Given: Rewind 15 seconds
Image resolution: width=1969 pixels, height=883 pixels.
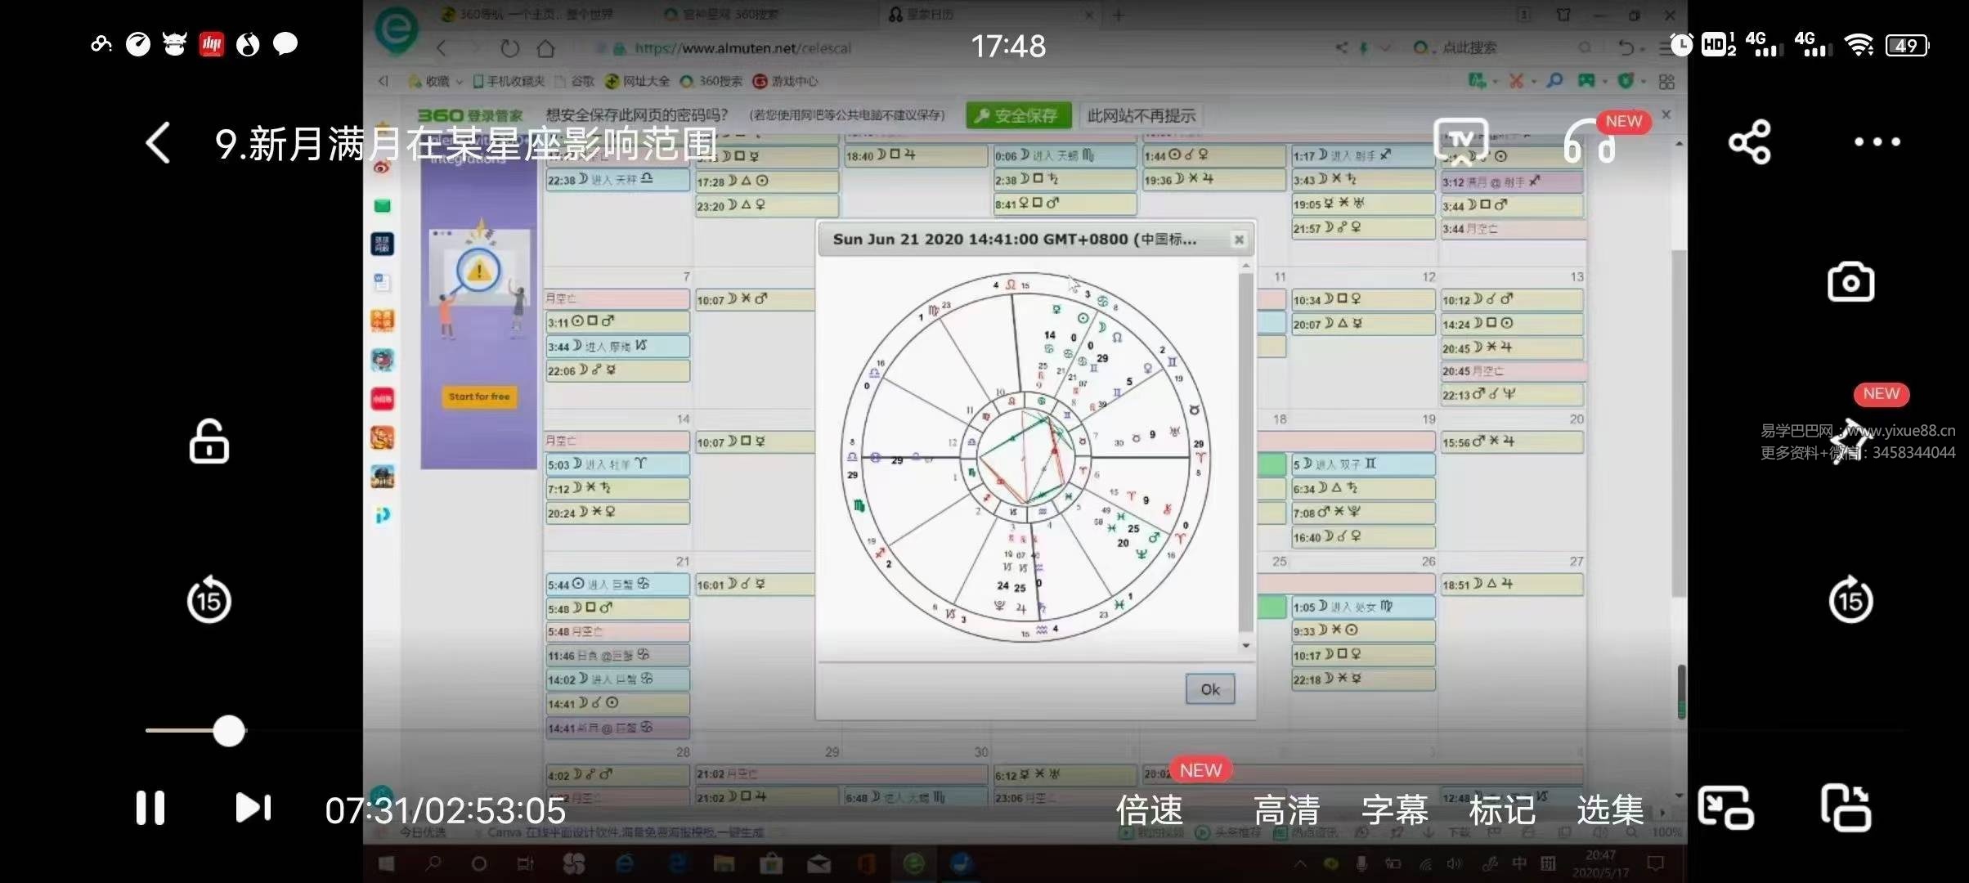Looking at the screenshot, I should (x=209, y=600).
